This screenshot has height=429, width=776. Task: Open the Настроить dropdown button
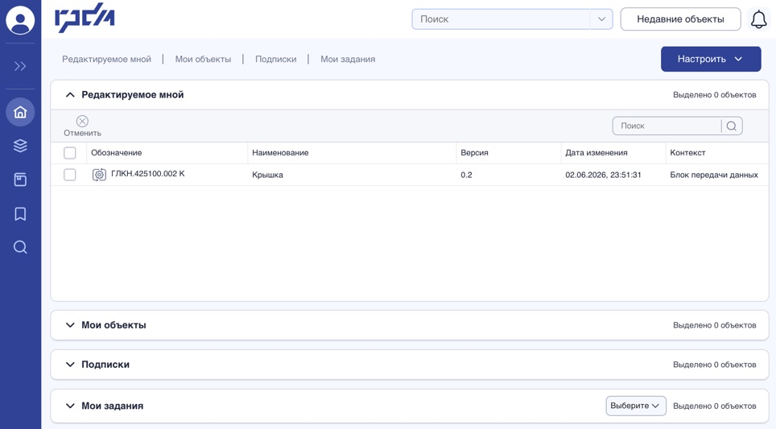pos(711,59)
